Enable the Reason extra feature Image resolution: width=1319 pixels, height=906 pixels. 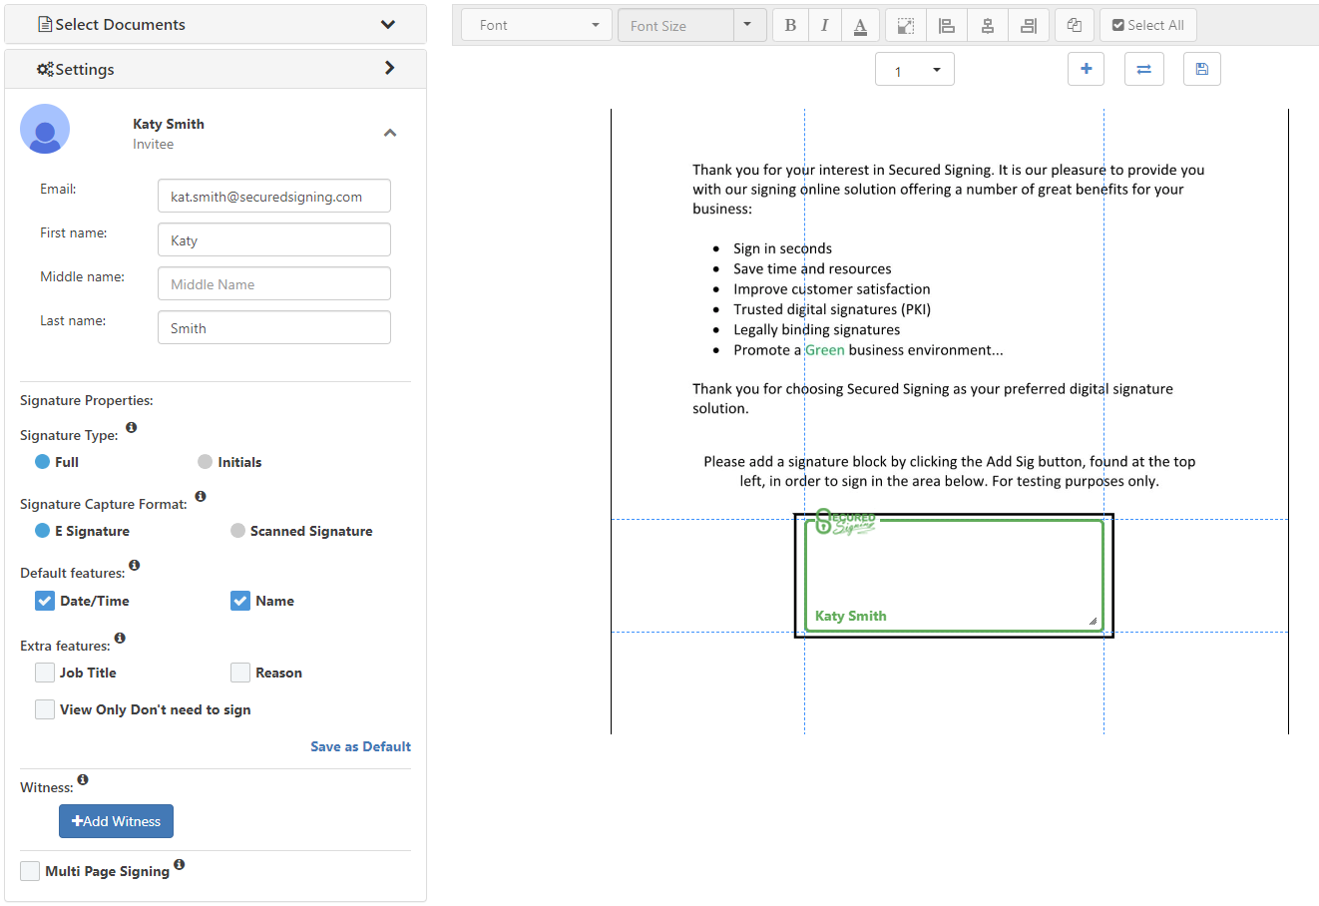(240, 673)
